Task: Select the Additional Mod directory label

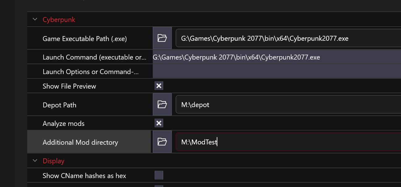Action: click(80, 142)
